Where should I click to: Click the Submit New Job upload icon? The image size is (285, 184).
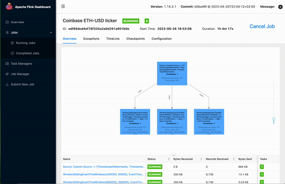tap(7, 84)
